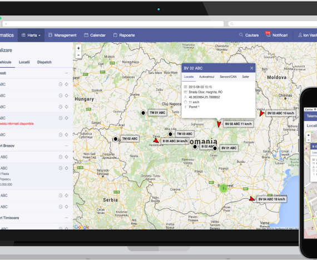The width and height of the screenshot is (317, 260).
Task: Click red arrow marker for B 05 ABC
Action: pos(156,141)
